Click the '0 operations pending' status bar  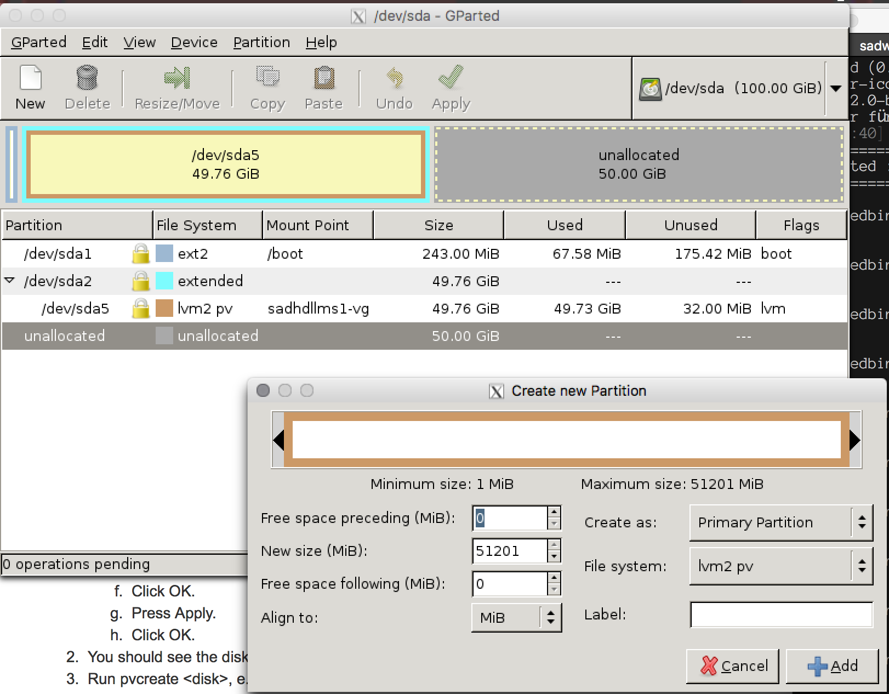[x=124, y=564]
